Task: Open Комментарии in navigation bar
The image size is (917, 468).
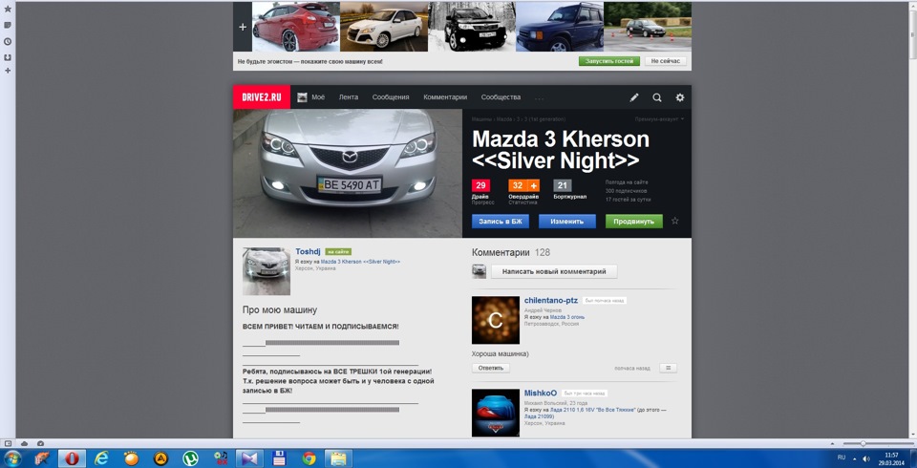Action: tap(445, 97)
